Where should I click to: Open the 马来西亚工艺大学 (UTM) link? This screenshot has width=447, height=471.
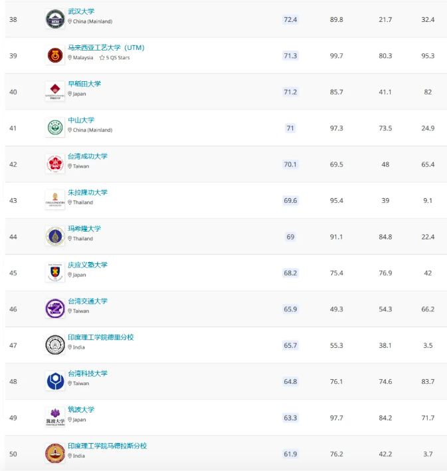106,47
